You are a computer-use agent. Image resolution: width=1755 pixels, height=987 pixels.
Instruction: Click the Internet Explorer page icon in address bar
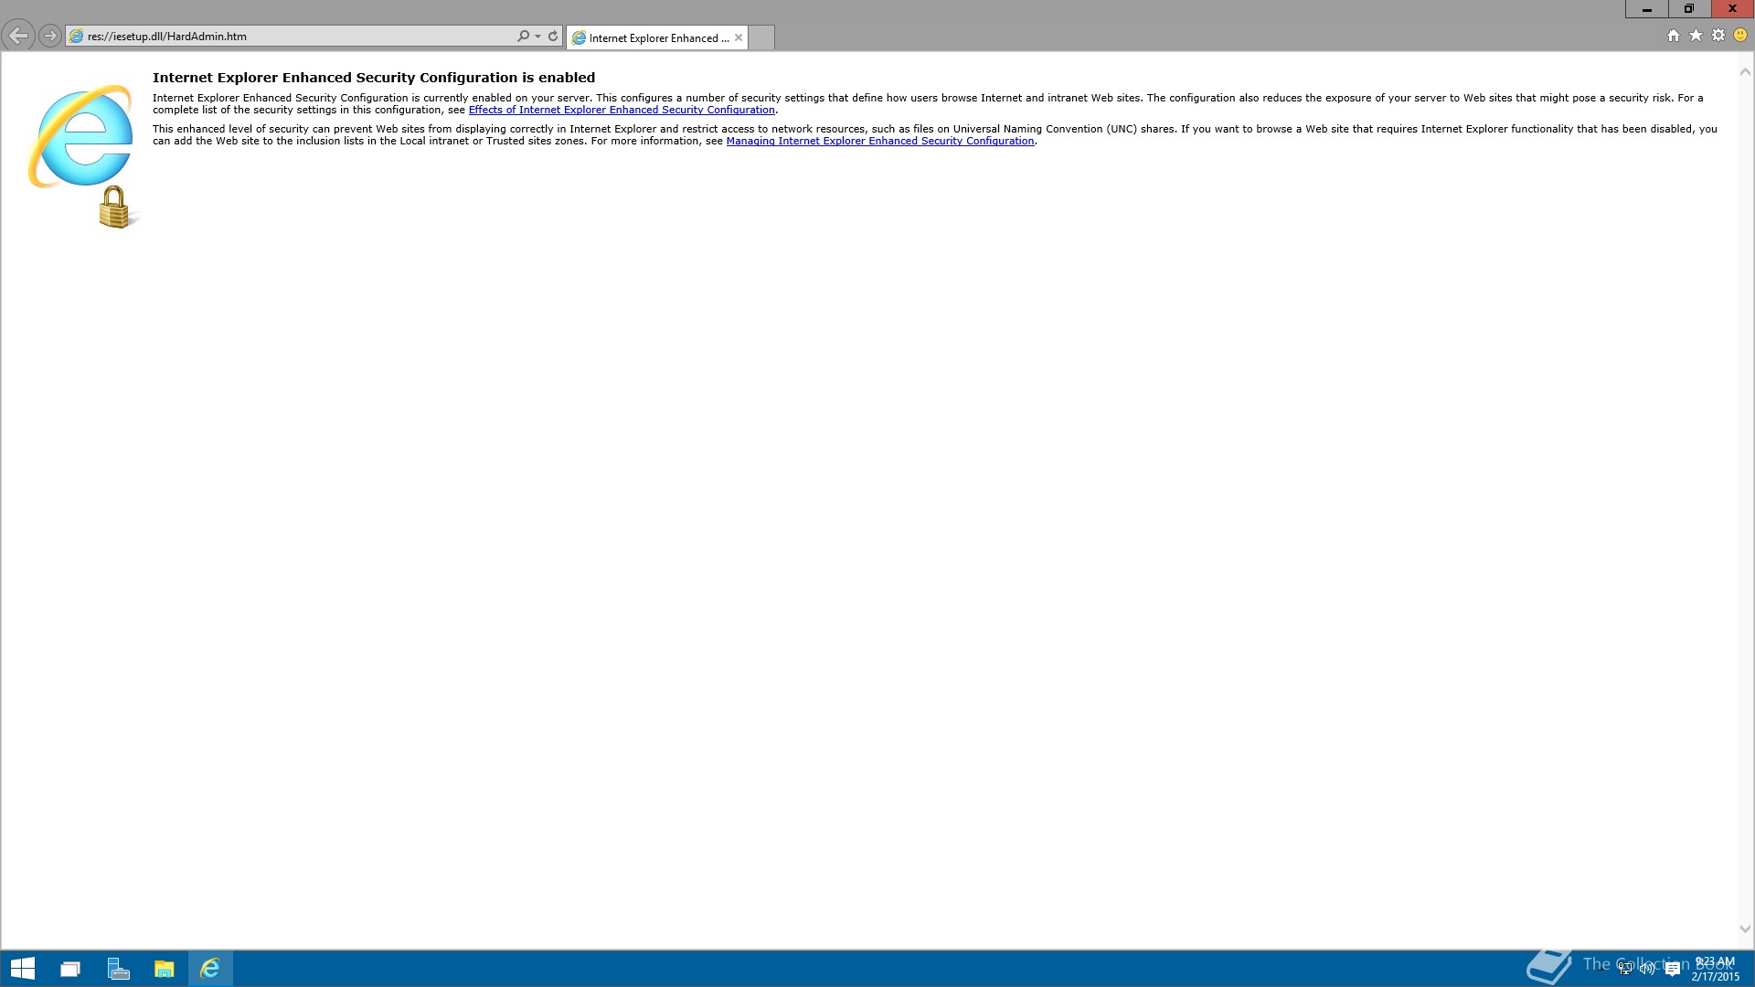[77, 37]
